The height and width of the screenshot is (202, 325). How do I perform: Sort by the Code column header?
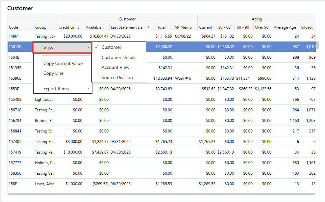point(13,27)
